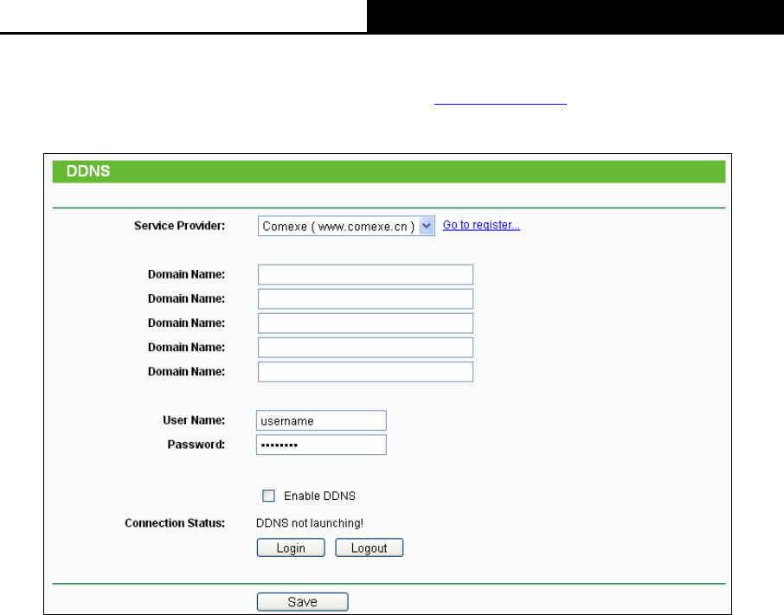Open the Service Provider dropdown
Image resolution: width=784 pixels, height=615 pixels.
pyautogui.click(x=346, y=226)
